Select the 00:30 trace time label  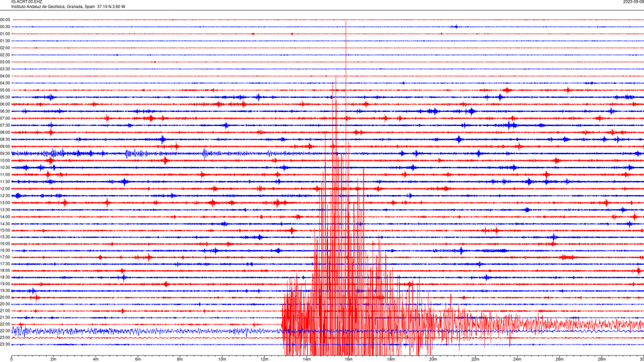[x=5, y=27]
